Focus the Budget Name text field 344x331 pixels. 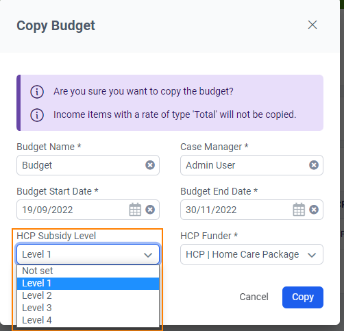click(81, 165)
